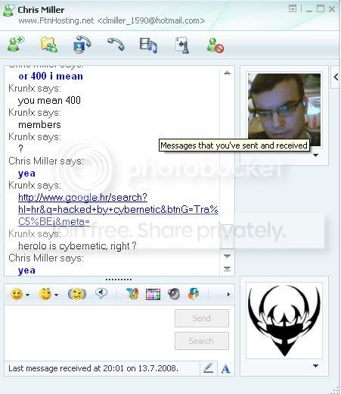Click the scrollbar down arrow in conversation
Screen dimensions: 341x394
227,256
